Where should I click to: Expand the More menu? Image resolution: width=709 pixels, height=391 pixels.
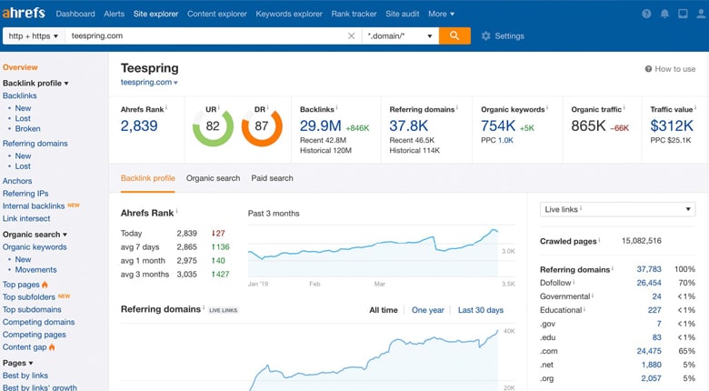click(x=442, y=14)
